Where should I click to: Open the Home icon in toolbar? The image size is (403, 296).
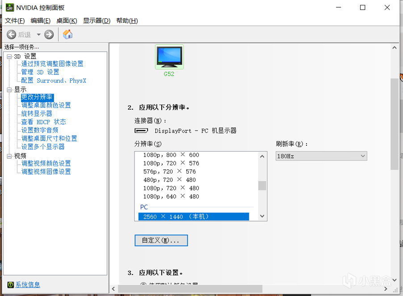click(x=68, y=34)
